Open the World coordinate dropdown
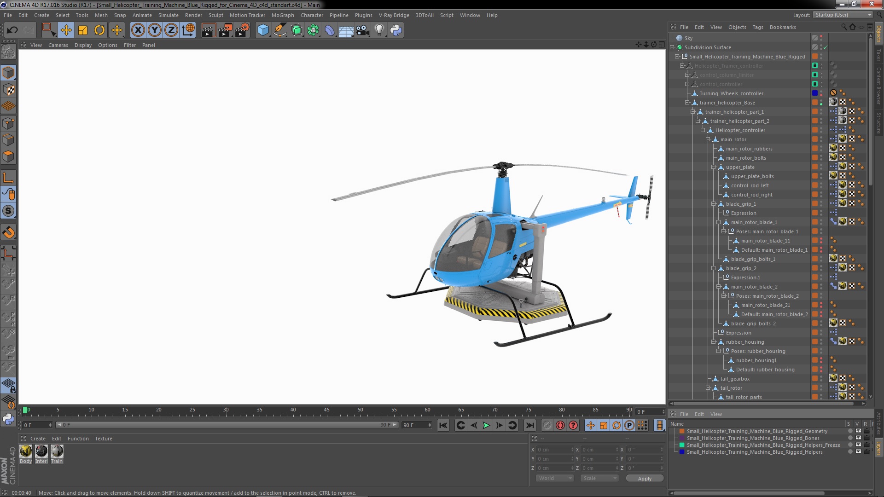Screen dimensions: 884x497 (555, 478)
